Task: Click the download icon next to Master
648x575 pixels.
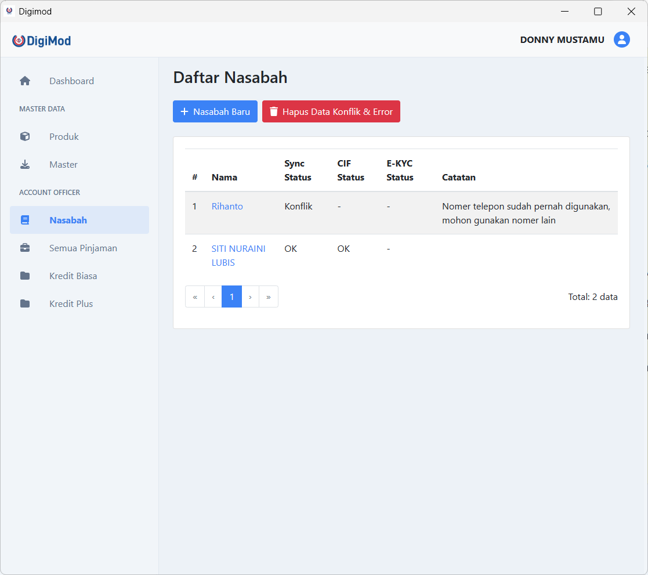Action: [25, 165]
